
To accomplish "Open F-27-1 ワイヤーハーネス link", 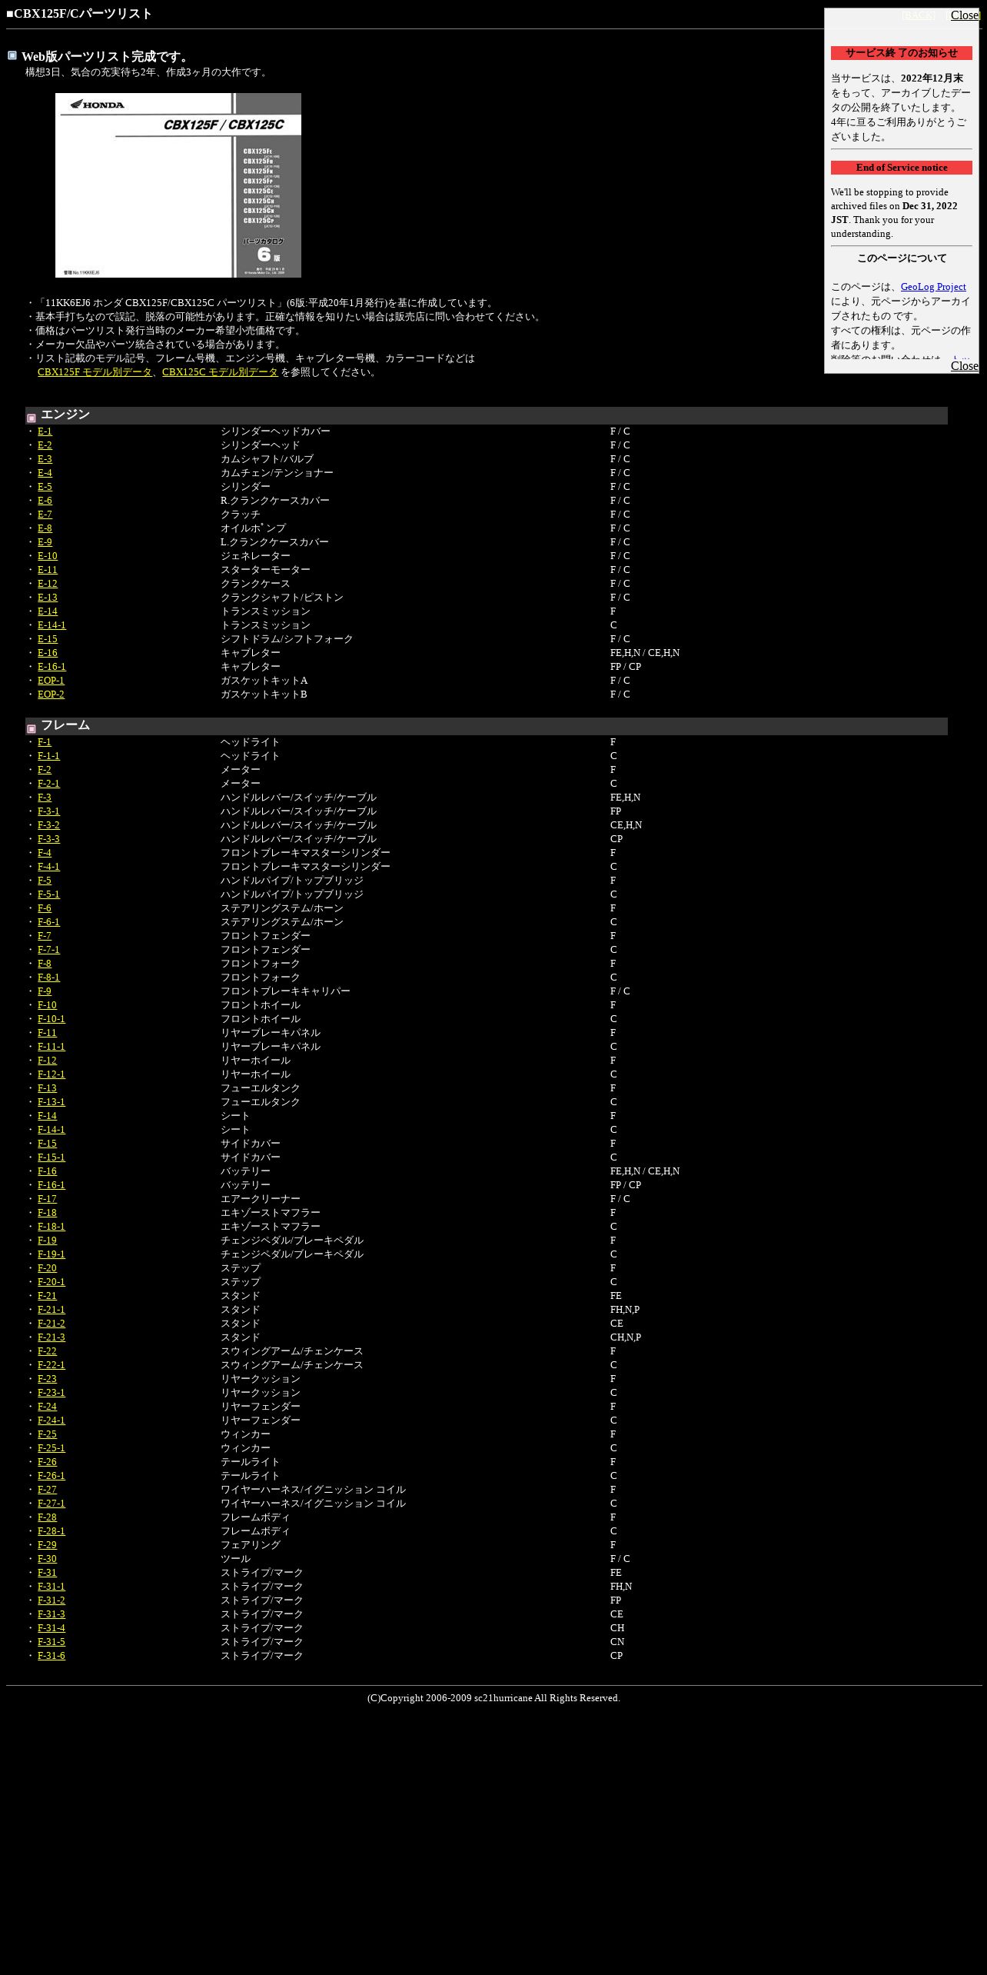I will (52, 1504).
